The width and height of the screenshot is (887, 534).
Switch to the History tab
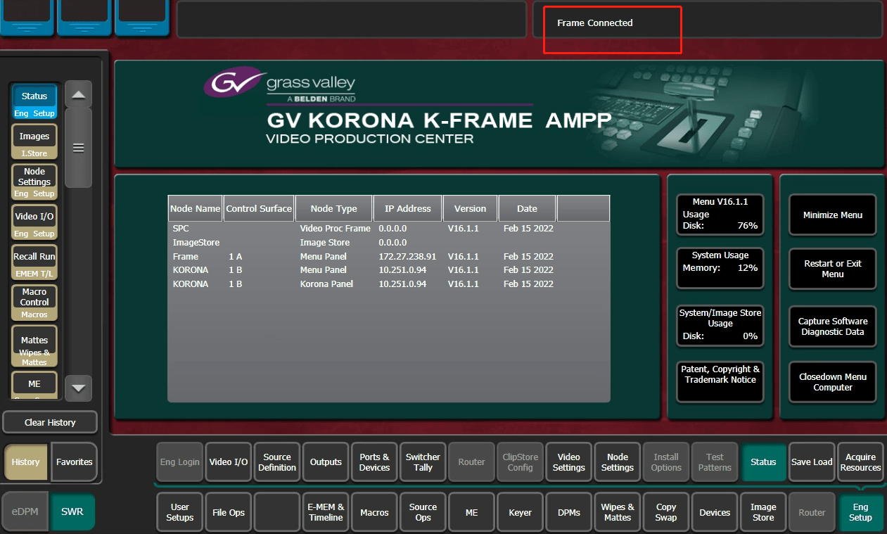pos(26,462)
